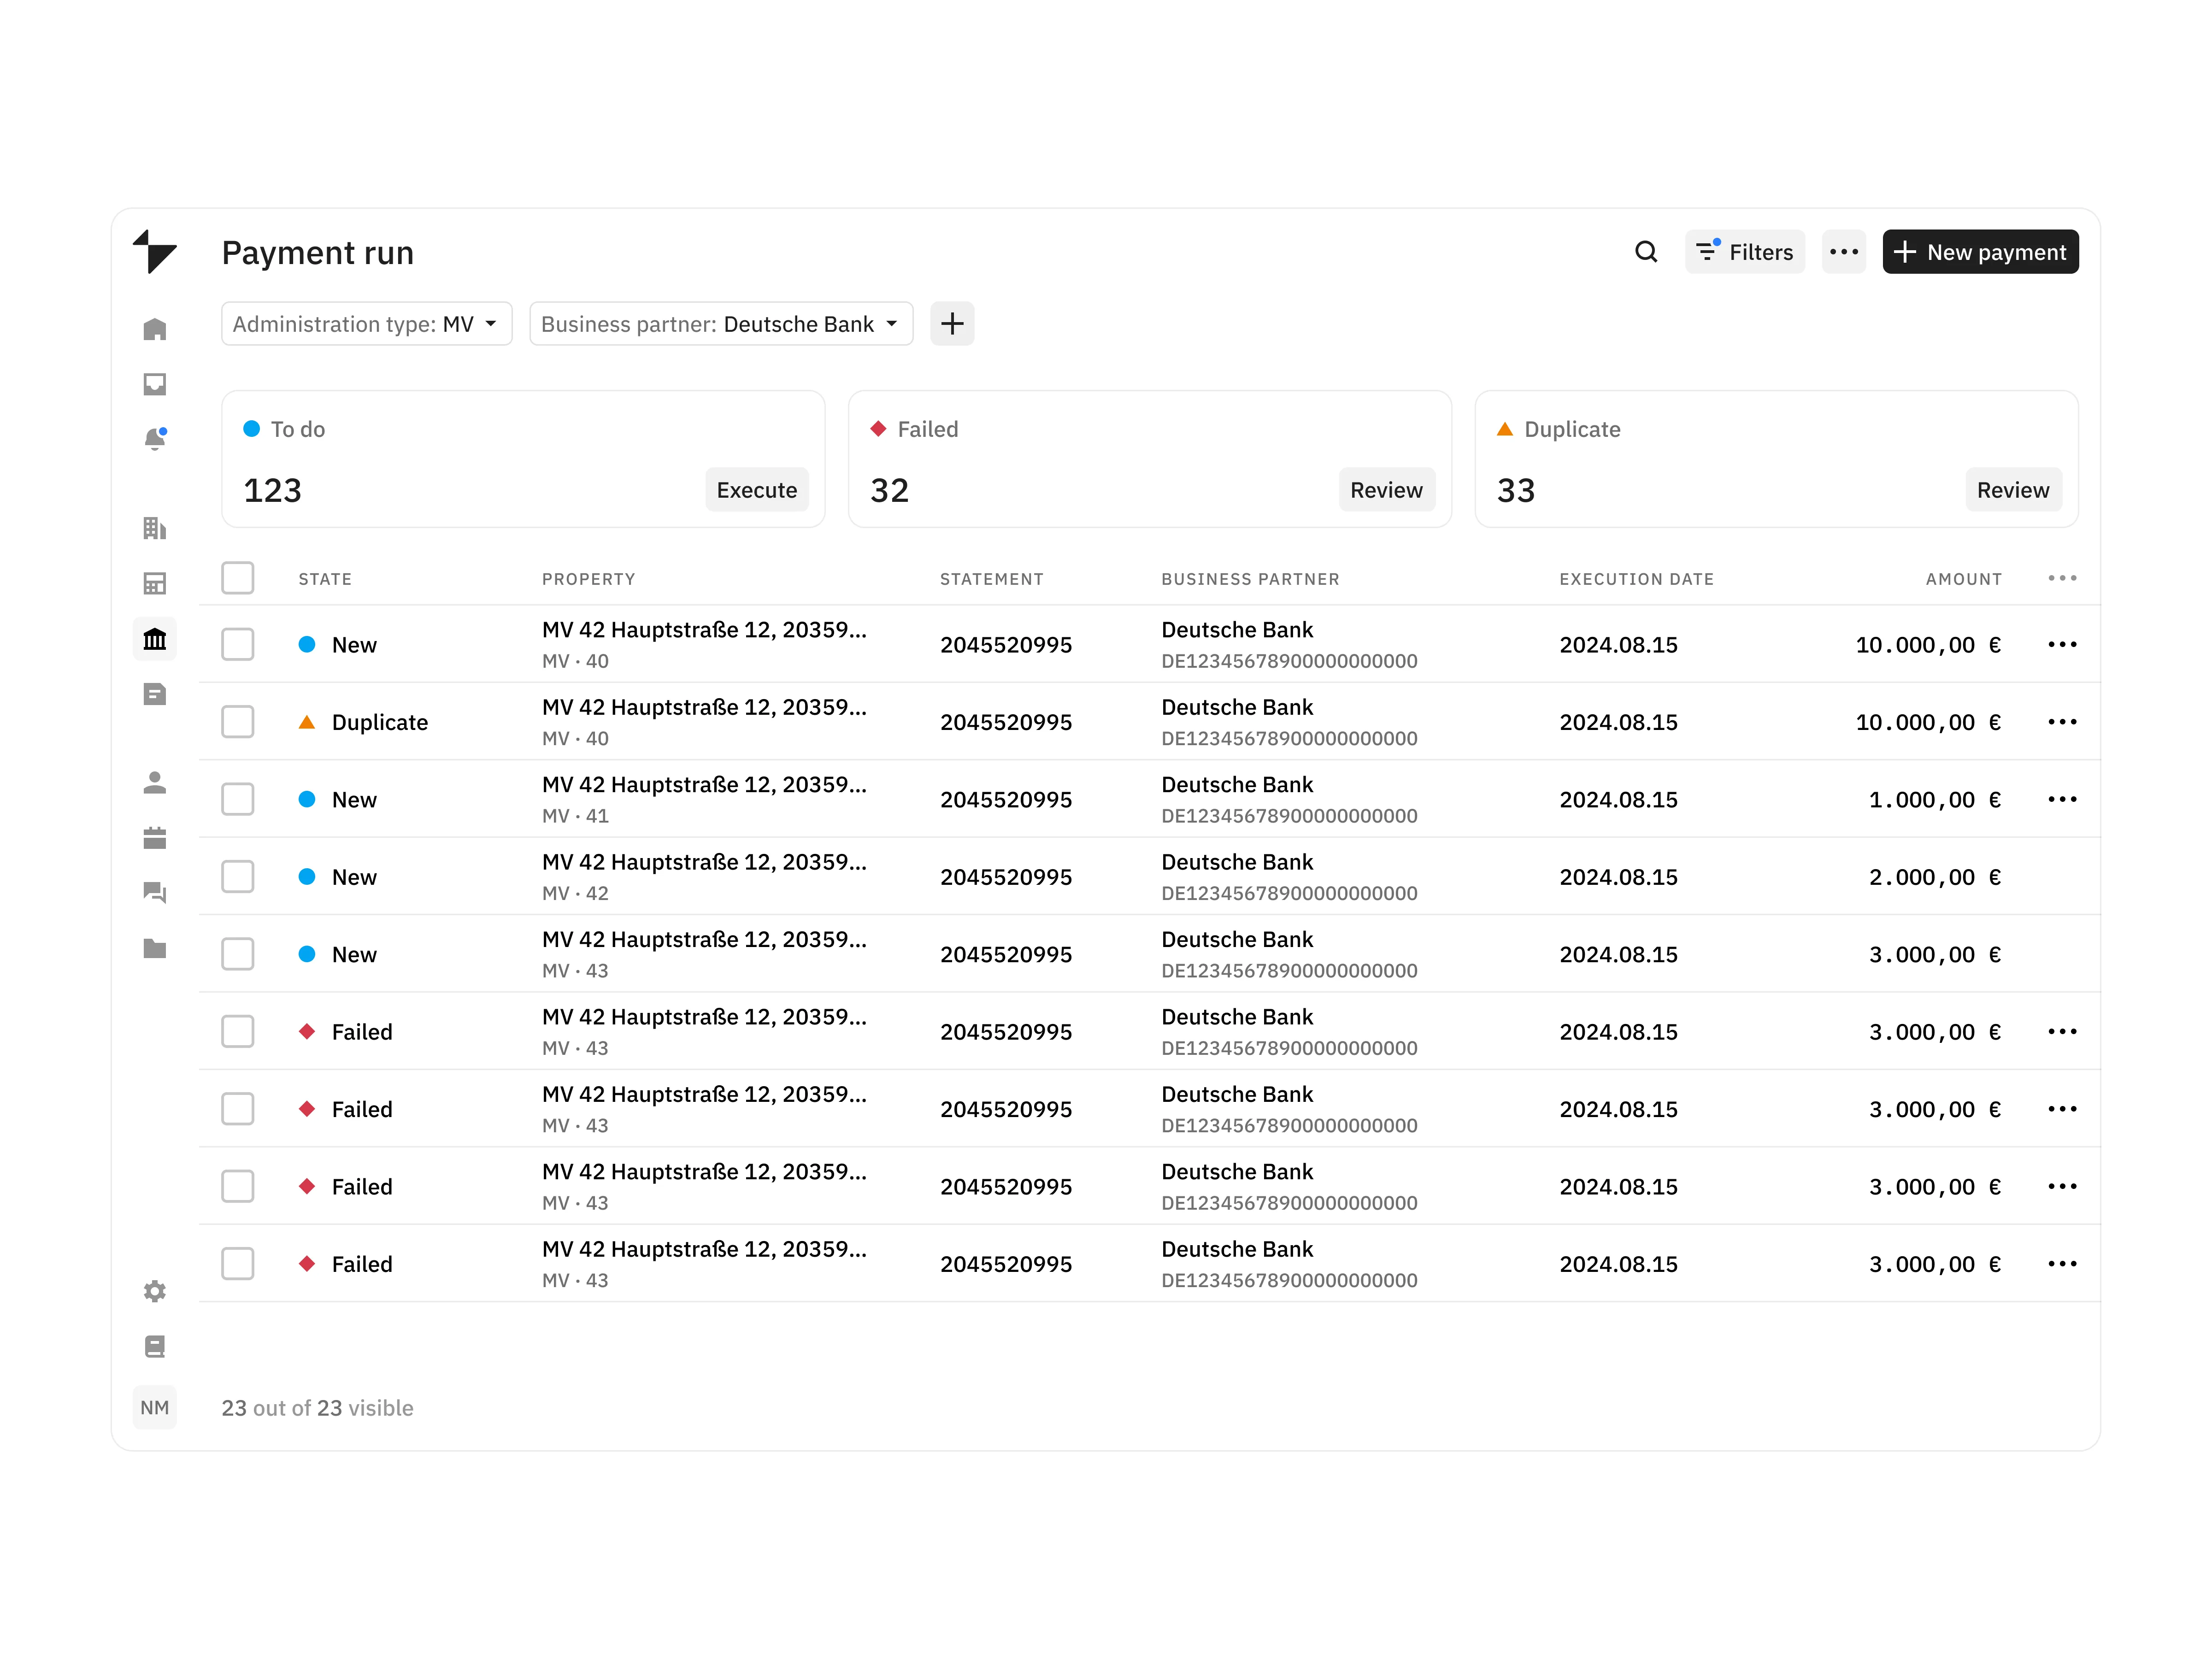The width and height of the screenshot is (2212, 1659).
Task: Sort by the PROPERTY column header
Action: (589, 579)
